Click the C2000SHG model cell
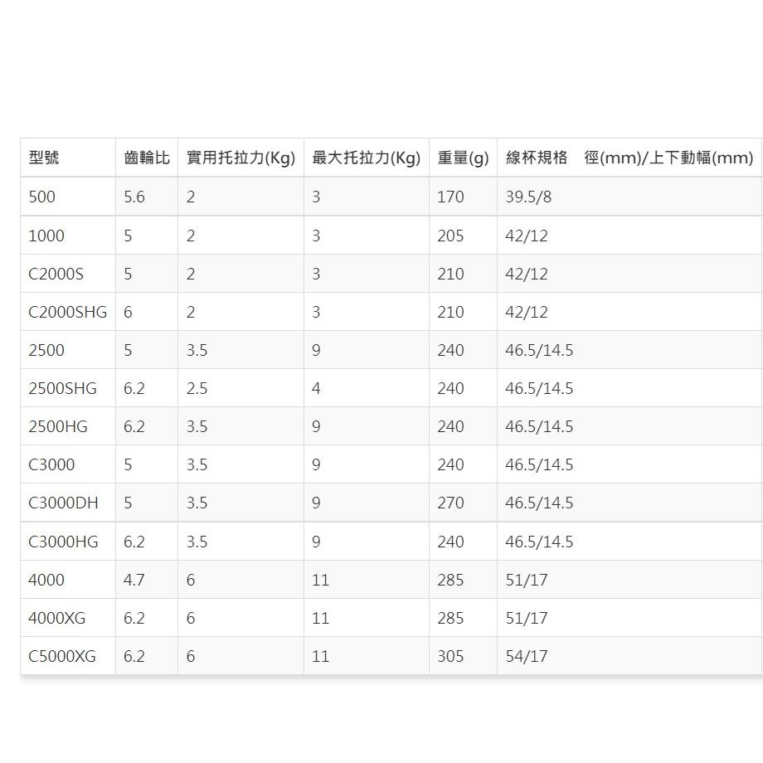Screen dimensions: 763x763 point(67,312)
